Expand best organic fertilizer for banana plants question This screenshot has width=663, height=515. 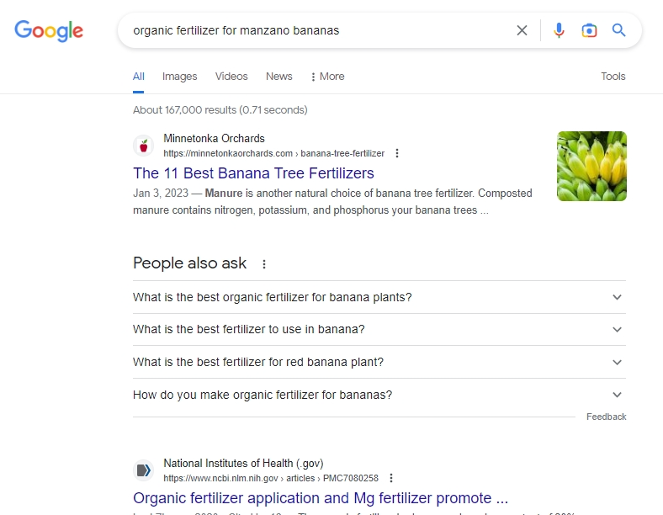pos(379,297)
